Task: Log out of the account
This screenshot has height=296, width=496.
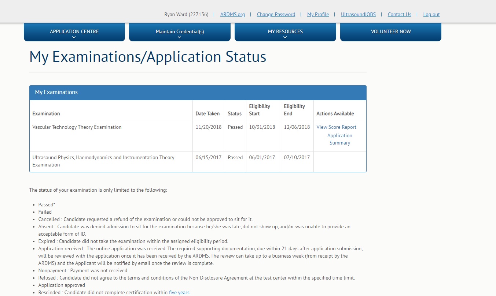Action: [431, 15]
